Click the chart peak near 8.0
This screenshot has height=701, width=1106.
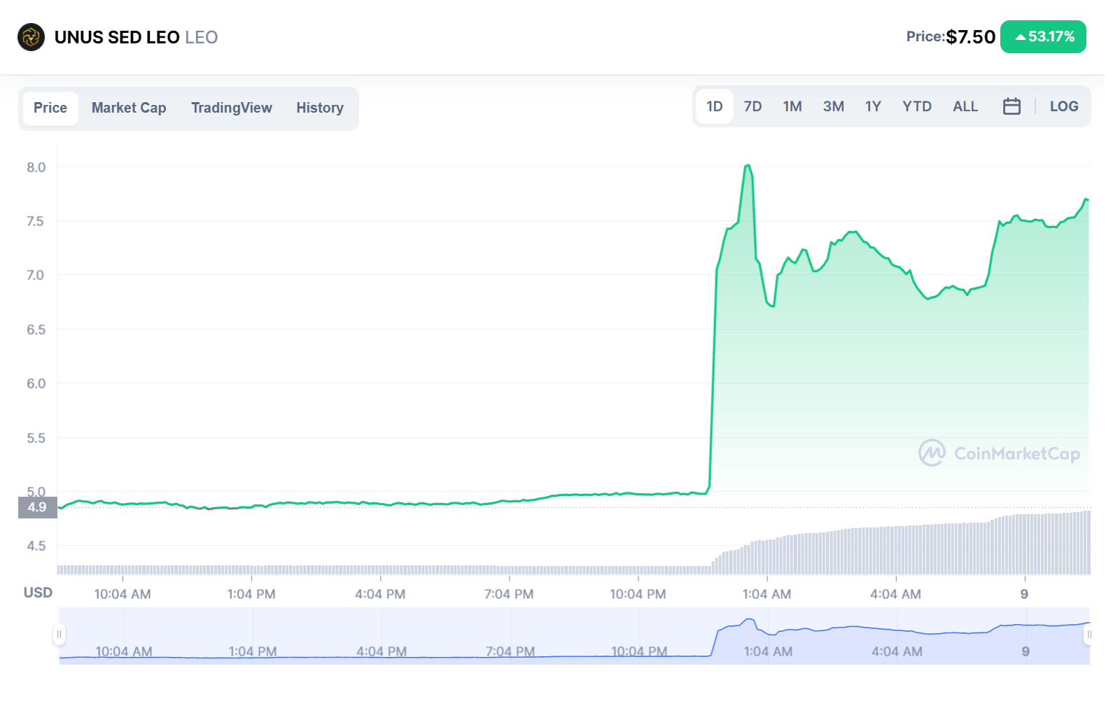(x=748, y=166)
